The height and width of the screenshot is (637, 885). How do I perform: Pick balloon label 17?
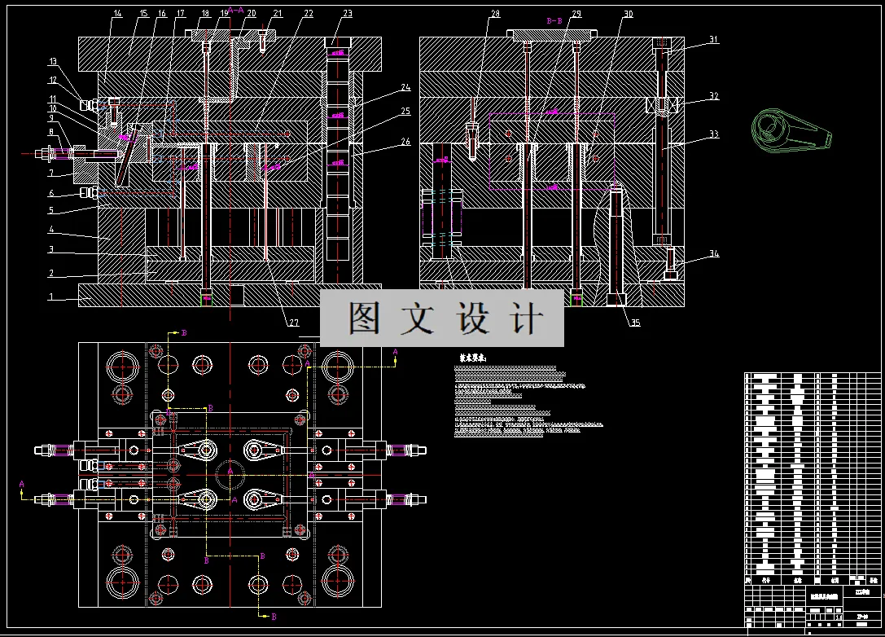click(x=181, y=14)
